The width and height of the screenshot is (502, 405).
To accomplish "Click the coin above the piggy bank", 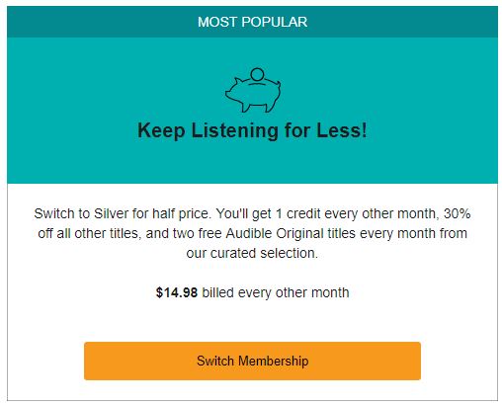I will (257, 74).
